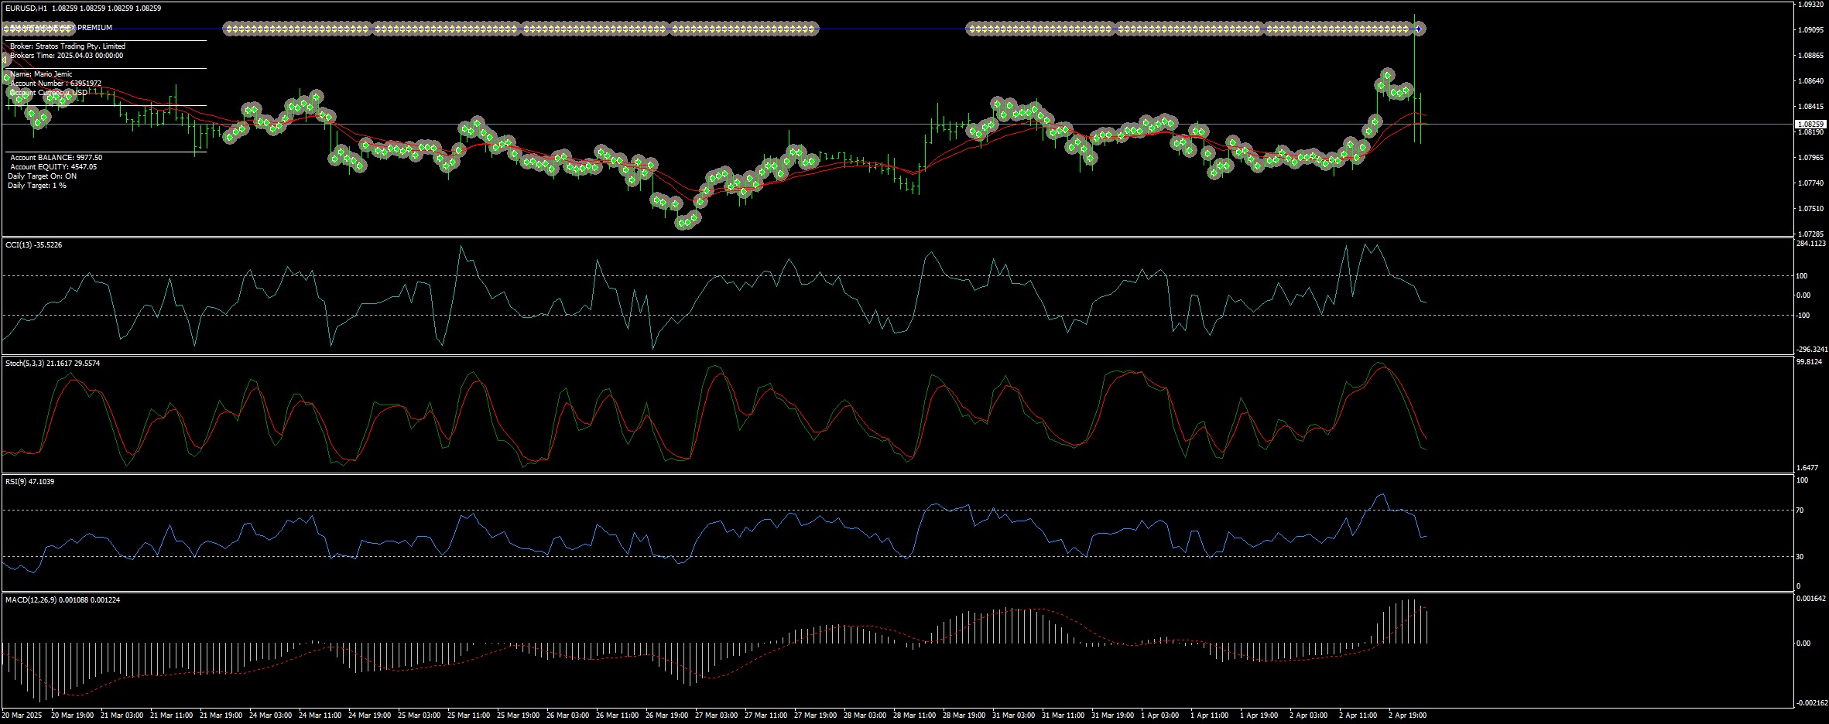Screen dimensions: 1829x724
Task: Click the 28 Mar 03:00 time axis label
Action: (x=865, y=715)
